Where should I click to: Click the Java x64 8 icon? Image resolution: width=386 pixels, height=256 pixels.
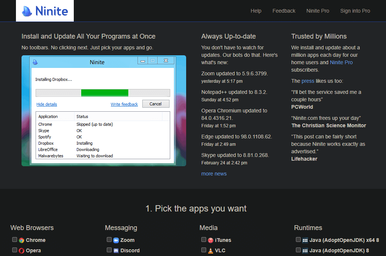coord(305,240)
